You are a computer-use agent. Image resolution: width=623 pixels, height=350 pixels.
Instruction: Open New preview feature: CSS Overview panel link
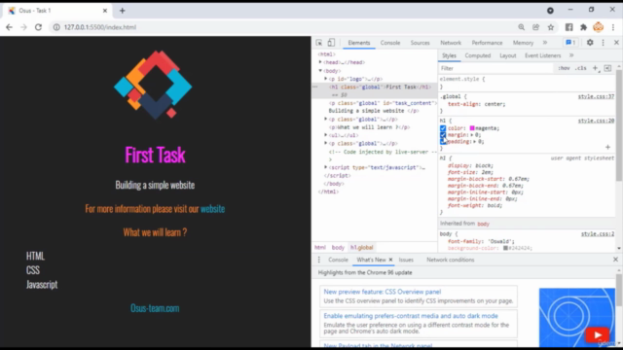tap(383, 292)
